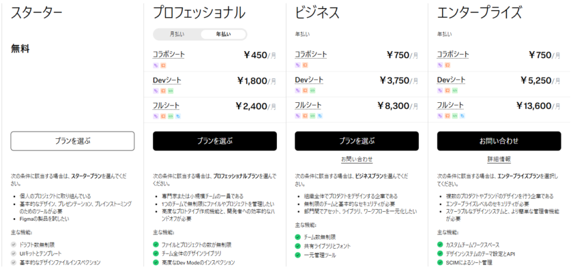The height and width of the screenshot is (278, 573).
Task: Click purple FigJam icon under Professional コラボシート
Action: point(156,65)
